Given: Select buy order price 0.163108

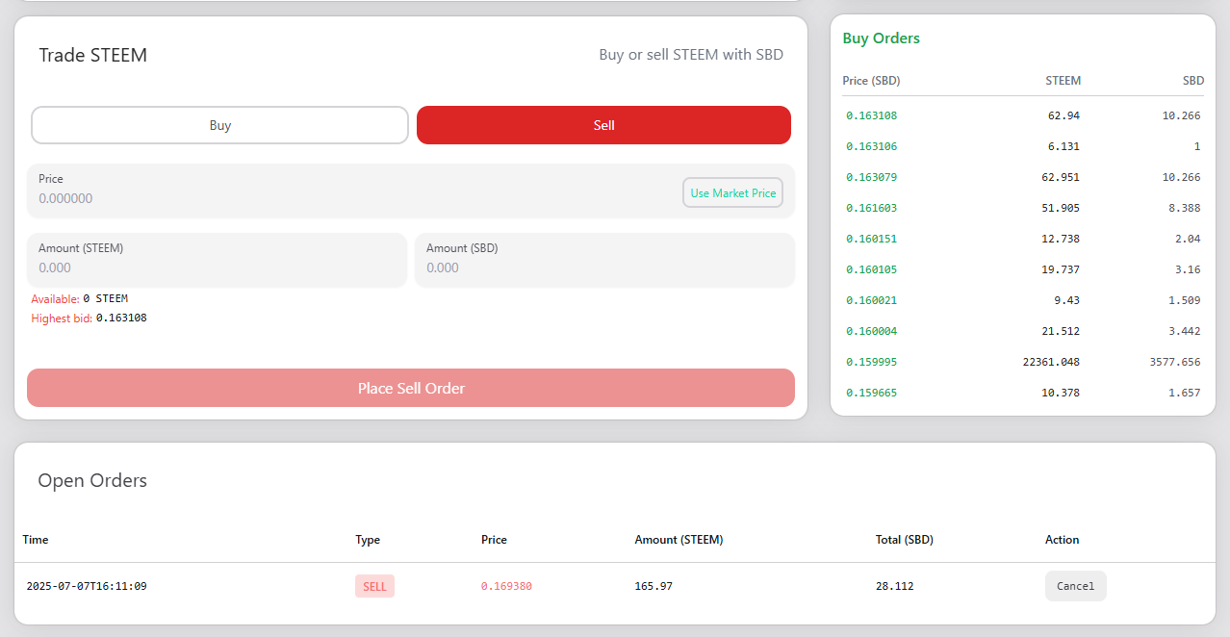Looking at the screenshot, I should 872,115.
